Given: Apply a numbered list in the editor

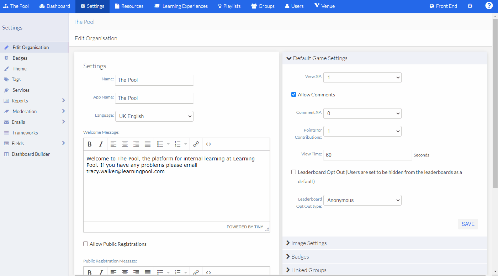Looking at the screenshot, I should point(178,144).
